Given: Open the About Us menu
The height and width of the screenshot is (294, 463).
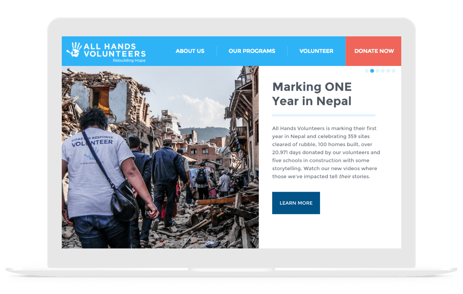Looking at the screenshot, I should [190, 51].
